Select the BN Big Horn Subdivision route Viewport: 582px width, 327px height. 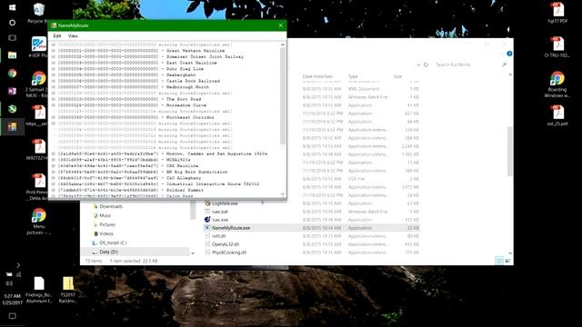(x=143, y=172)
